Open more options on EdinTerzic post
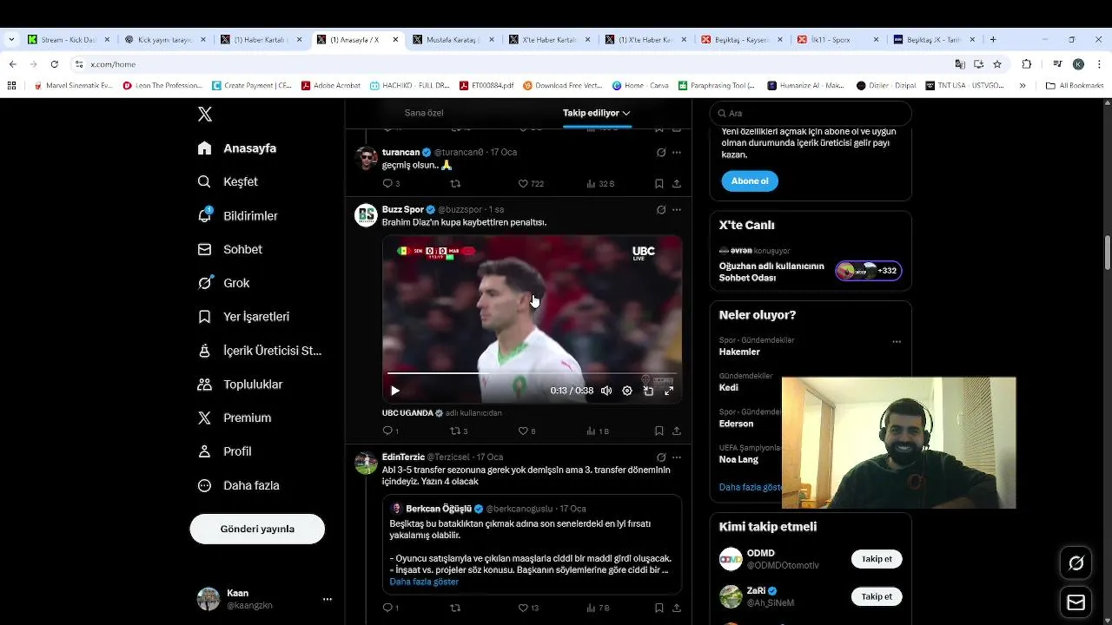The height and width of the screenshot is (625, 1112). 676,457
